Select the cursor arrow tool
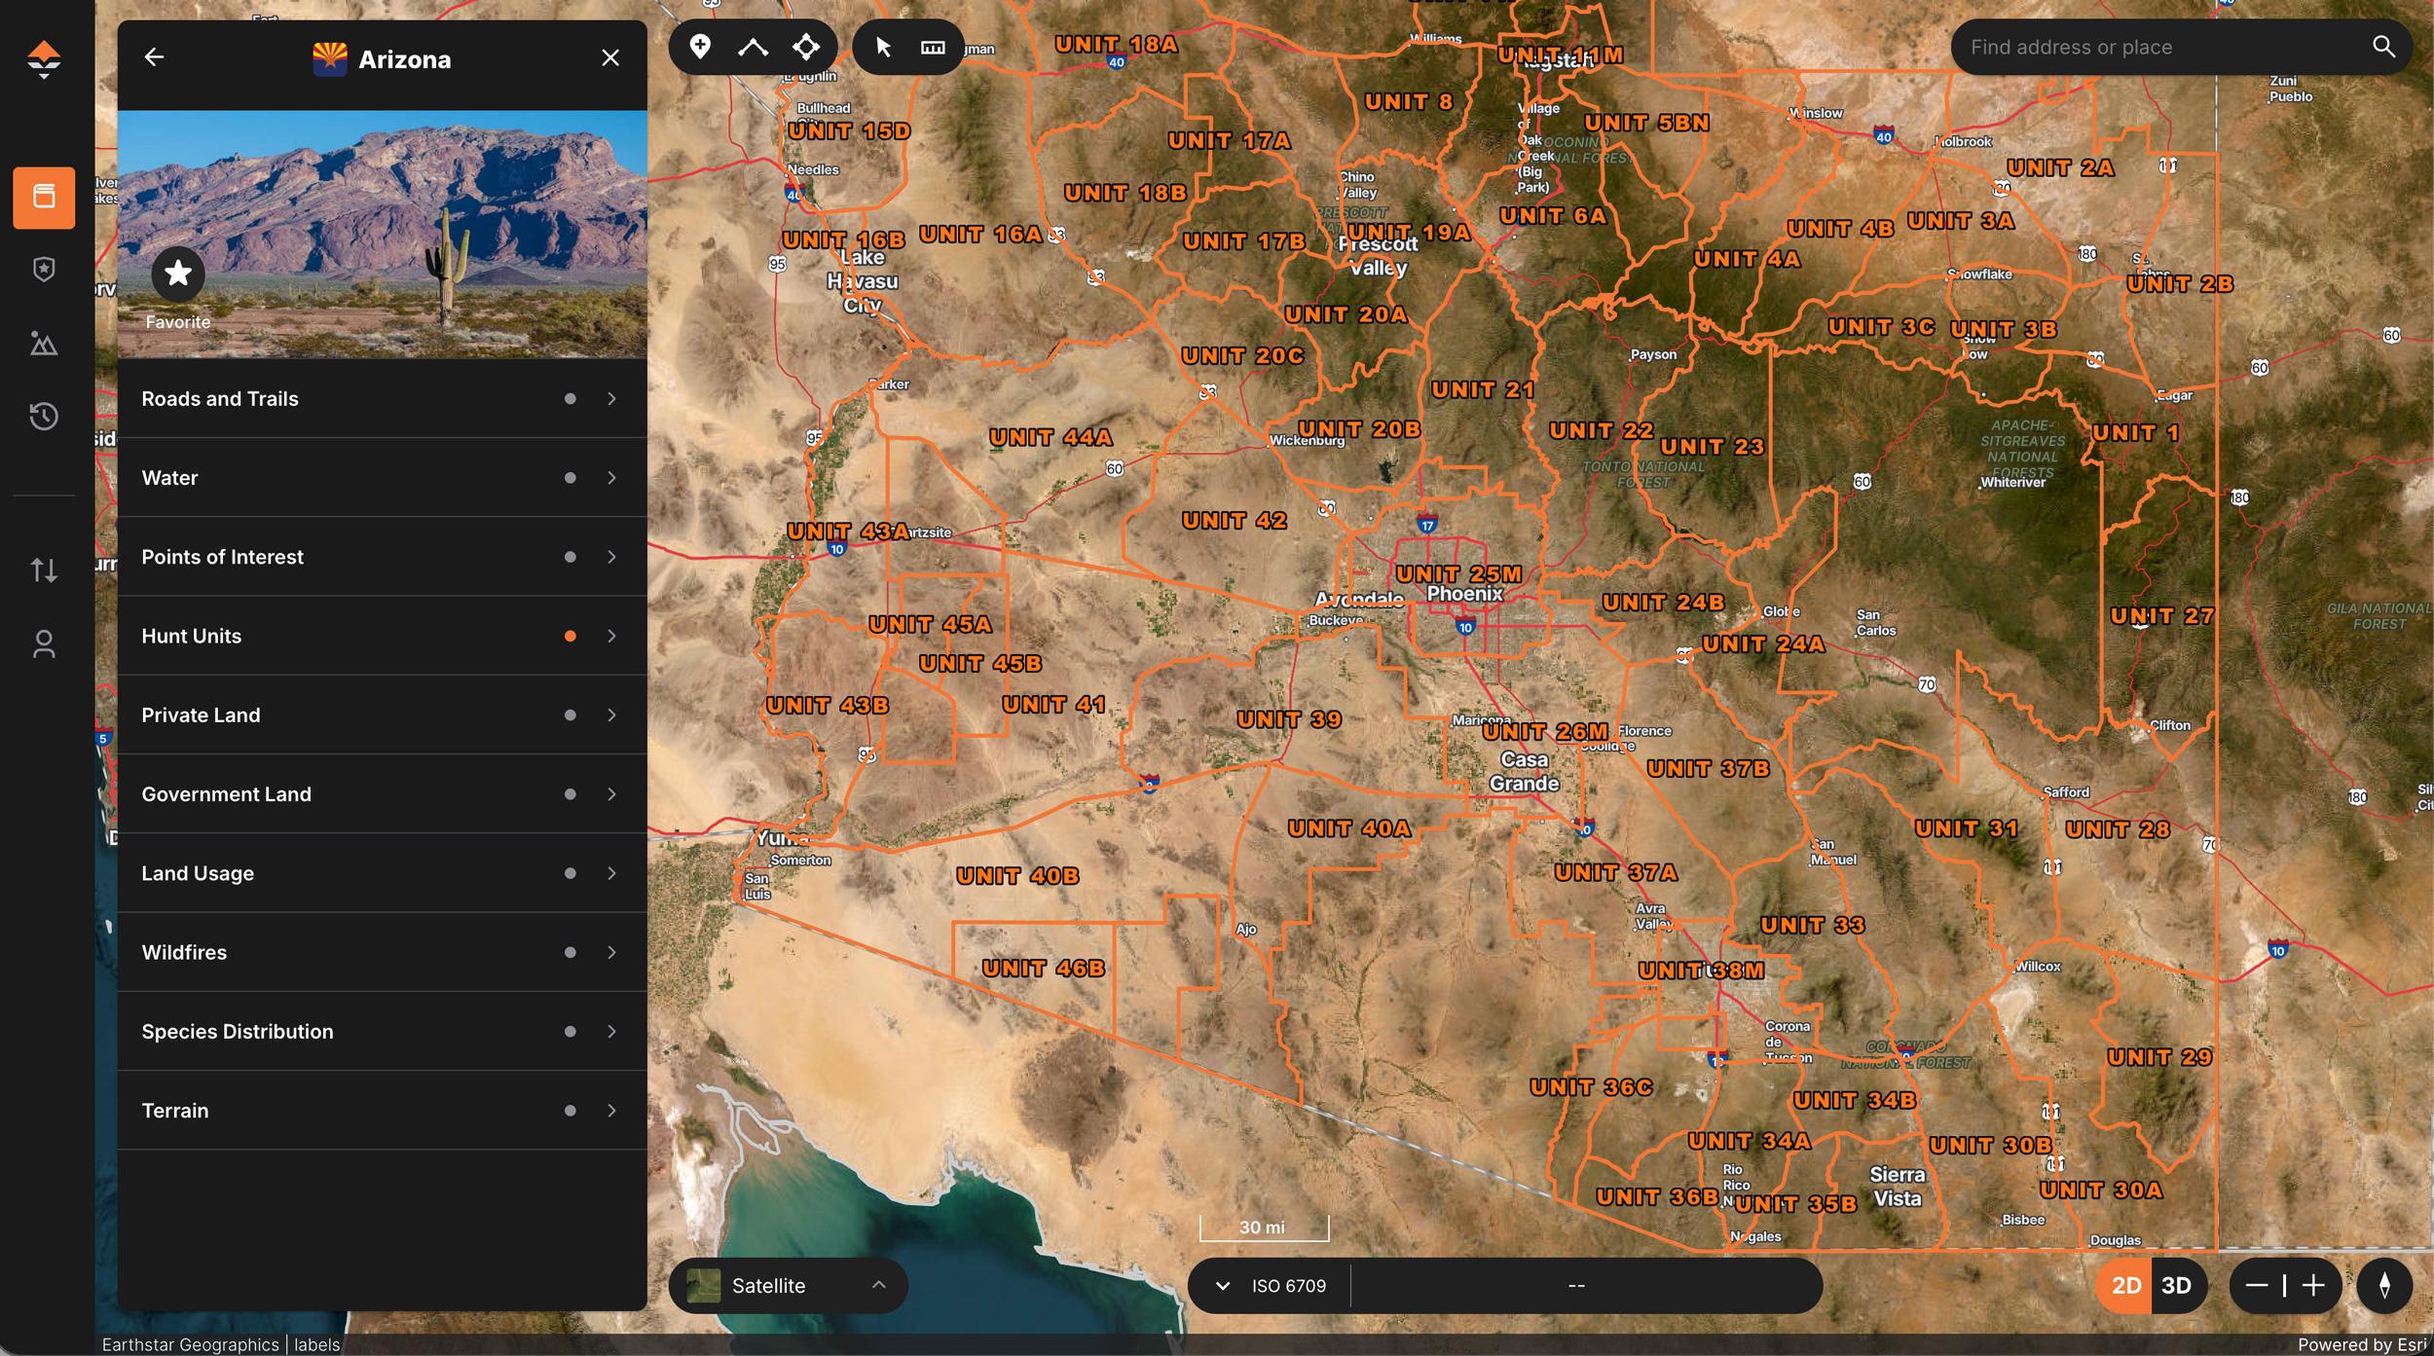 coord(882,46)
